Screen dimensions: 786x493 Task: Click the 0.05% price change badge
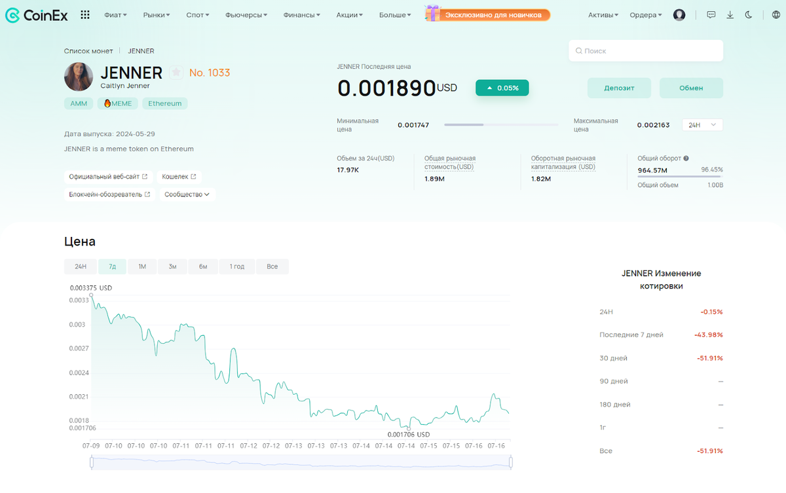(x=502, y=88)
